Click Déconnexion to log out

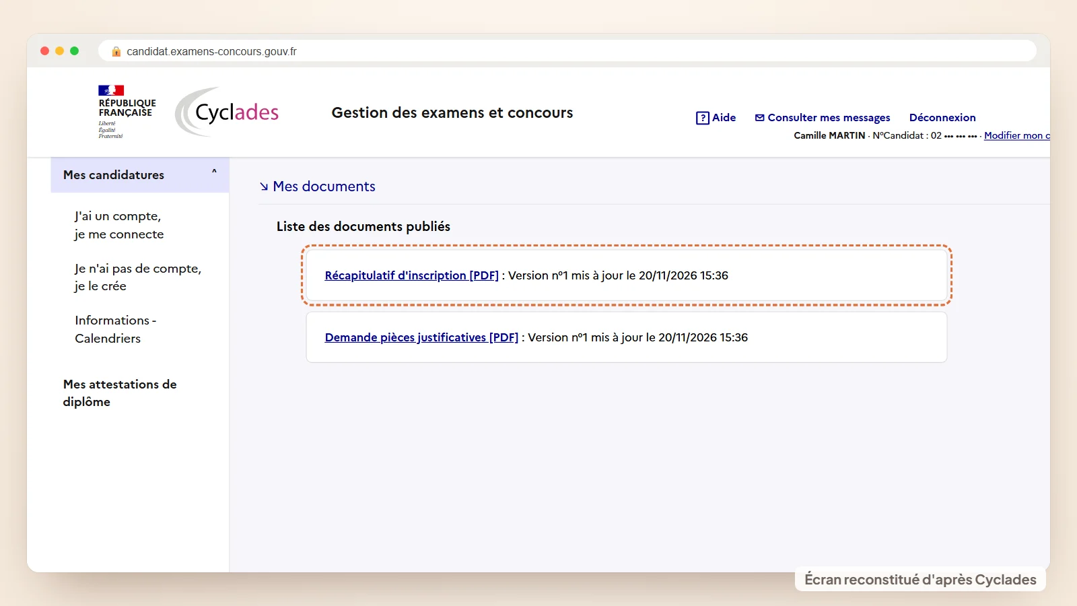942,118
